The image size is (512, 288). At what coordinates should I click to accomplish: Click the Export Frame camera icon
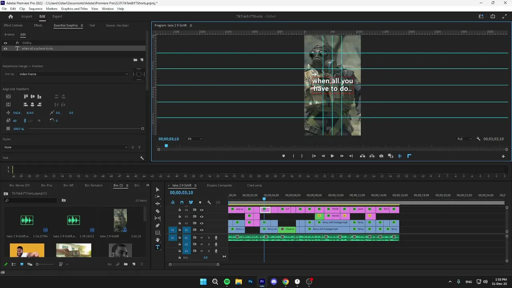[381, 156]
